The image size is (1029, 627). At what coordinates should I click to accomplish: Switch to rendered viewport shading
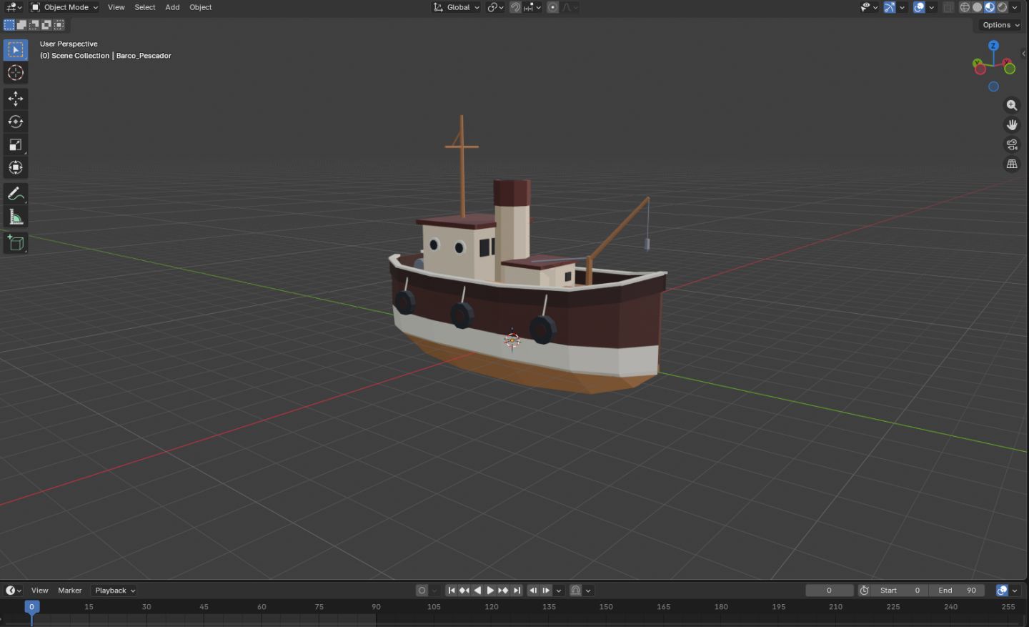click(x=1003, y=7)
